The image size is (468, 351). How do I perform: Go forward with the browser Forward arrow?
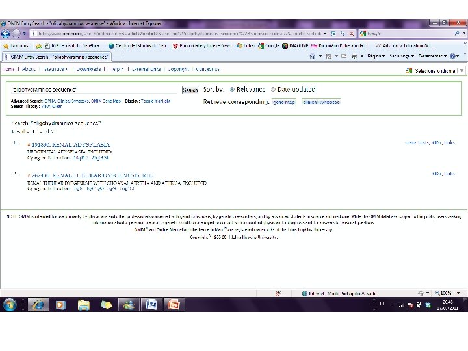(x=16, y=34)
